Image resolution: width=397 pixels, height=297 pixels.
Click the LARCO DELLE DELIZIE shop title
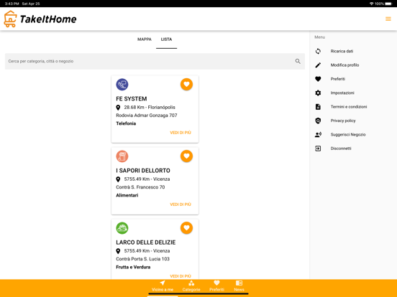146,242
